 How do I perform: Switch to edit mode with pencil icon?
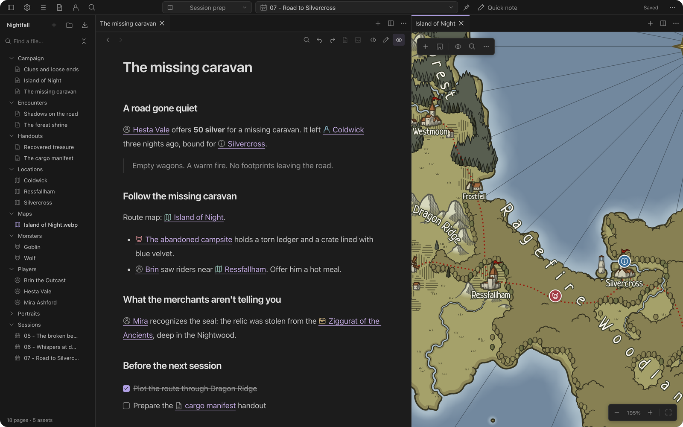click(x=386, y=40)
